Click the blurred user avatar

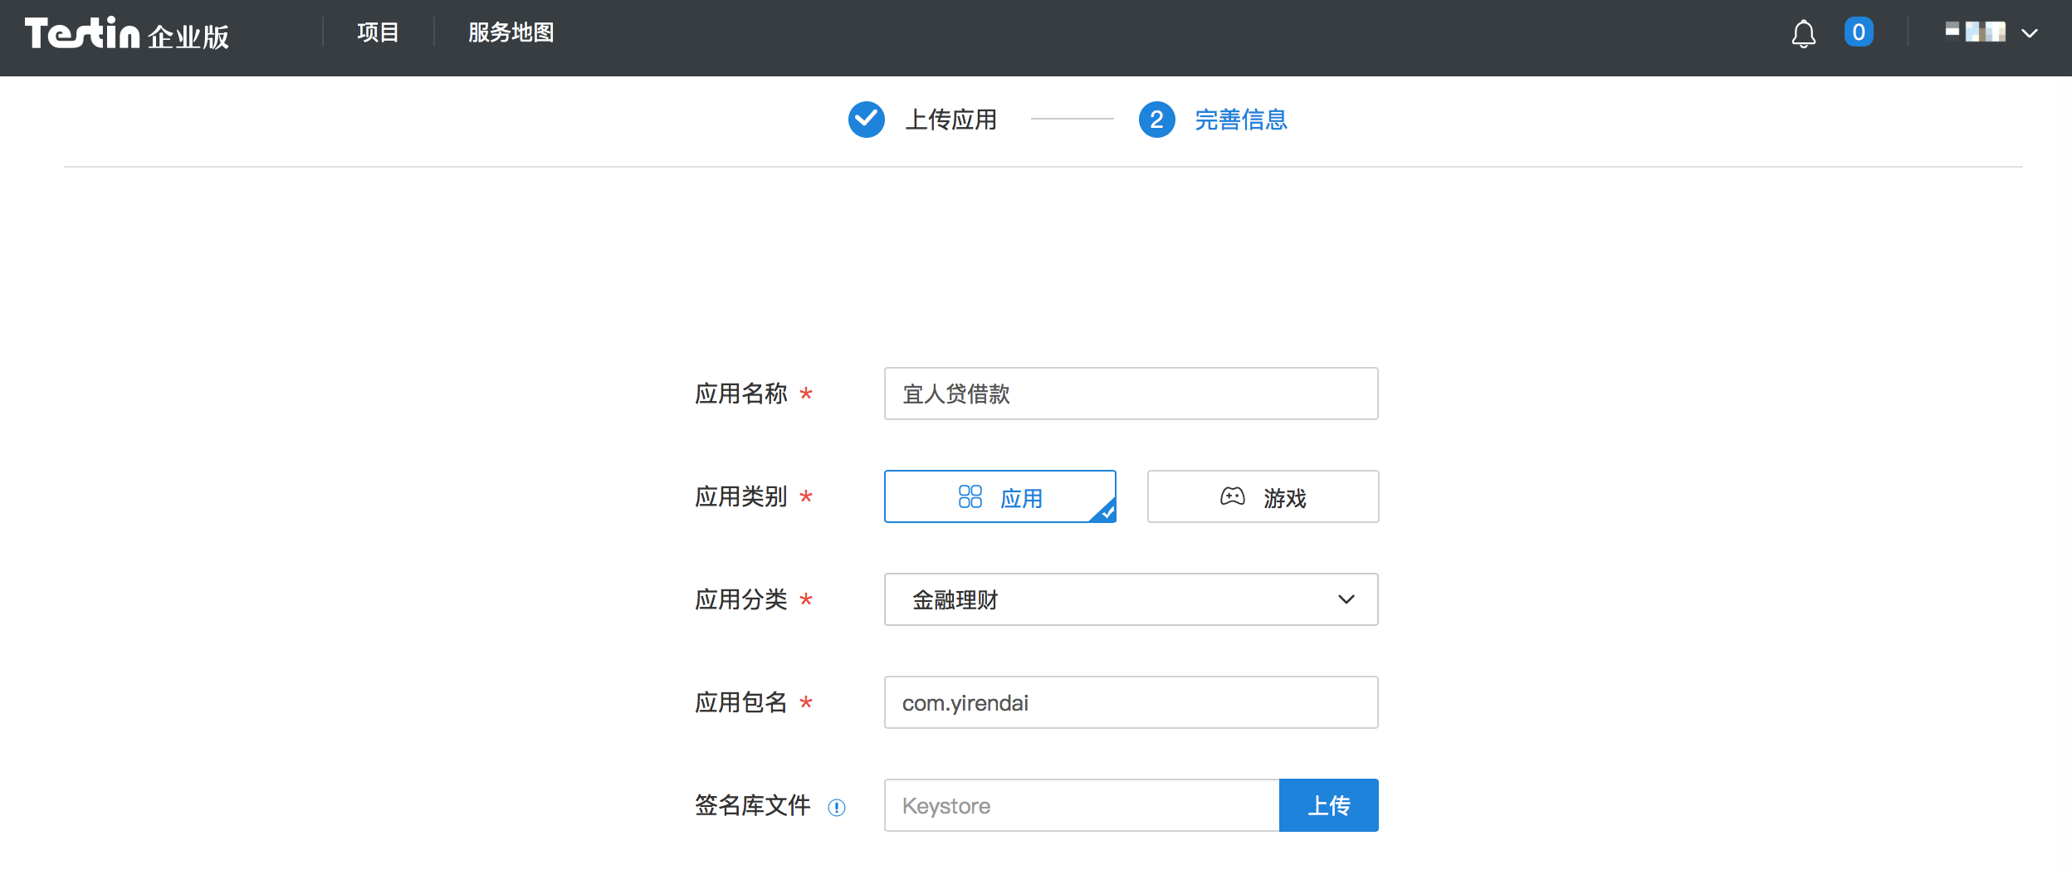(1976, 32)
